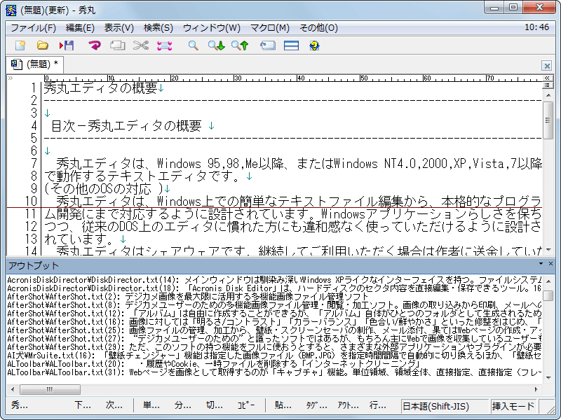561x420 pixels.
Task: Click the line 1 text 秀丸エディタの概要
Action: click(x=100, y=88)
